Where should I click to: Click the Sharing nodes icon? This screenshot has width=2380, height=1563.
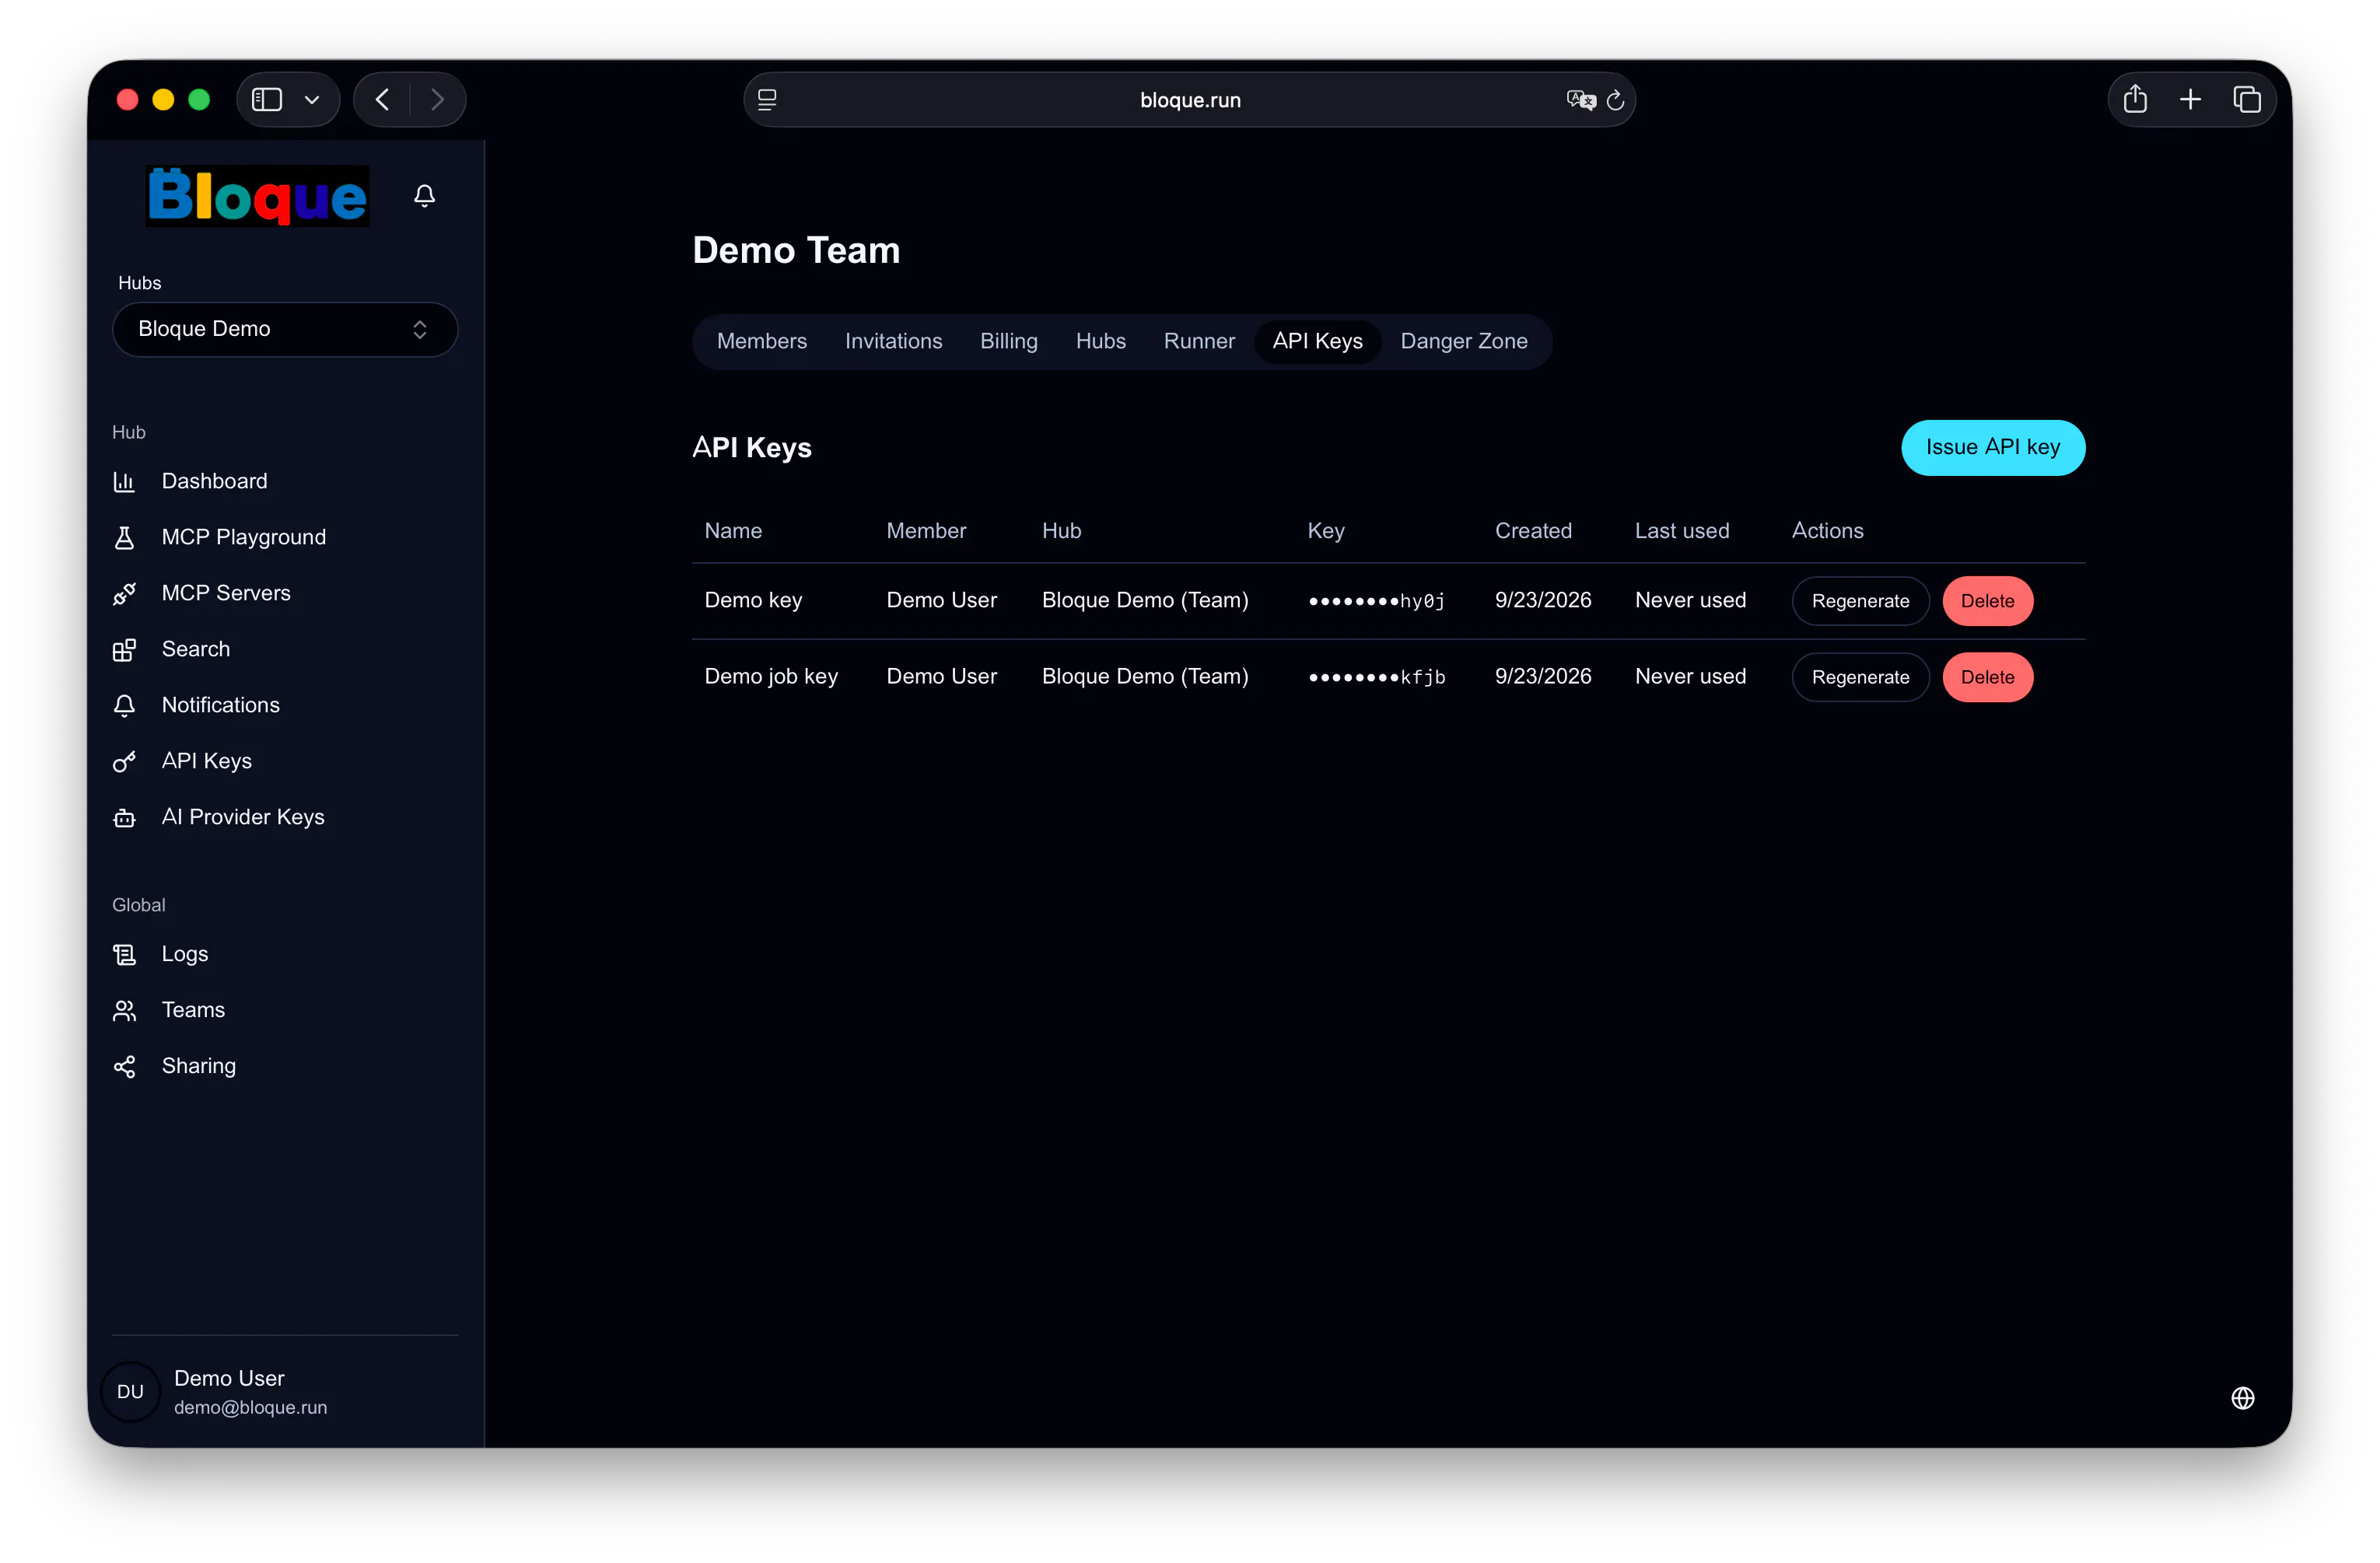[x=124, y=1067]
